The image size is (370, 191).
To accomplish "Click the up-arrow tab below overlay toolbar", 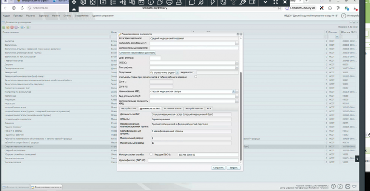I will (x=74, y=10).
